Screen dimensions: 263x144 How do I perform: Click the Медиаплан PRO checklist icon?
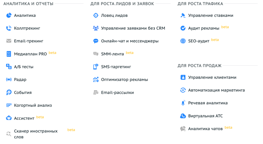pos(9,54)
